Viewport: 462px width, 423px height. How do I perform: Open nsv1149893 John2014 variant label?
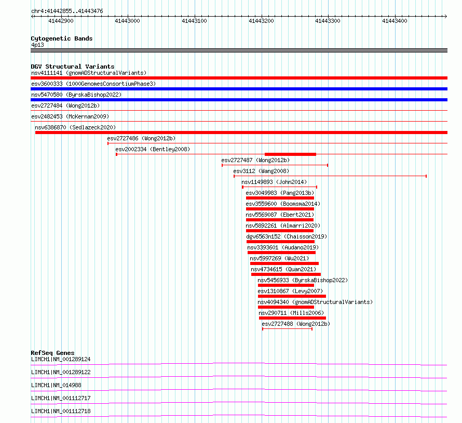tap(274, 182)
